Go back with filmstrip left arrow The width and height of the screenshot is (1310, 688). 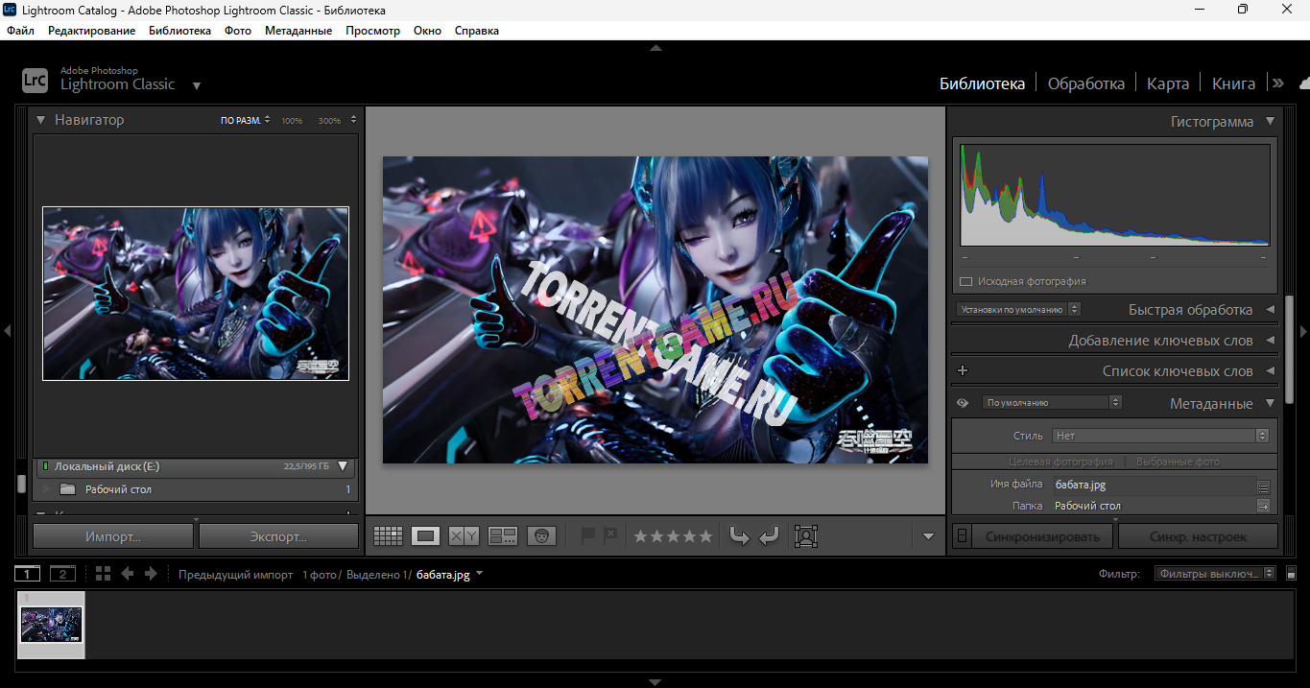[127, 574]
